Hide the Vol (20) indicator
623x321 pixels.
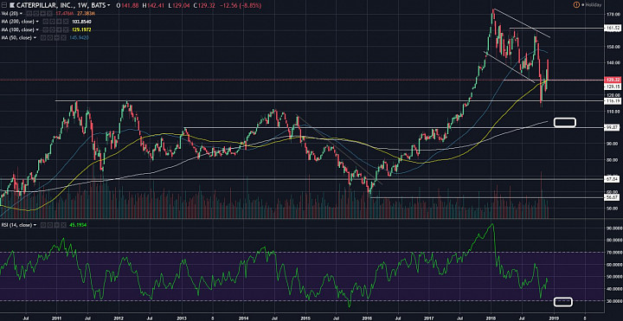(x=29, y=14)
